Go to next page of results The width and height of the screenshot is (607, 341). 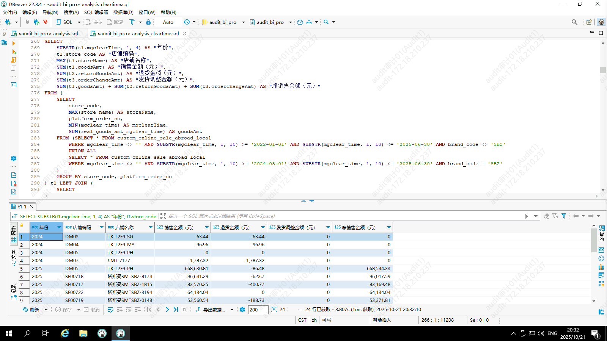coord(167,310)
